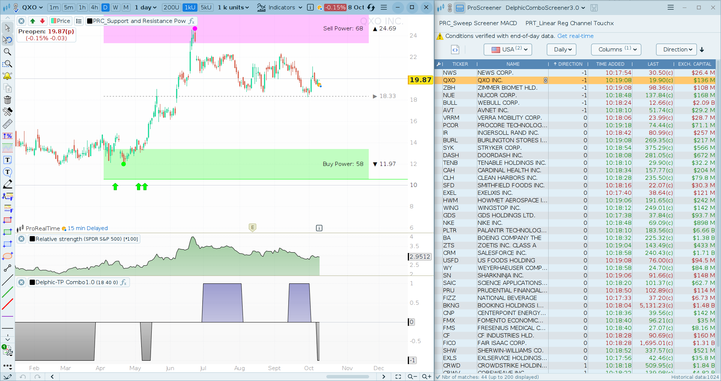Click the black color swatch of Delphic-TP Combo1.0
721x381 pixels.
point(32,282)
